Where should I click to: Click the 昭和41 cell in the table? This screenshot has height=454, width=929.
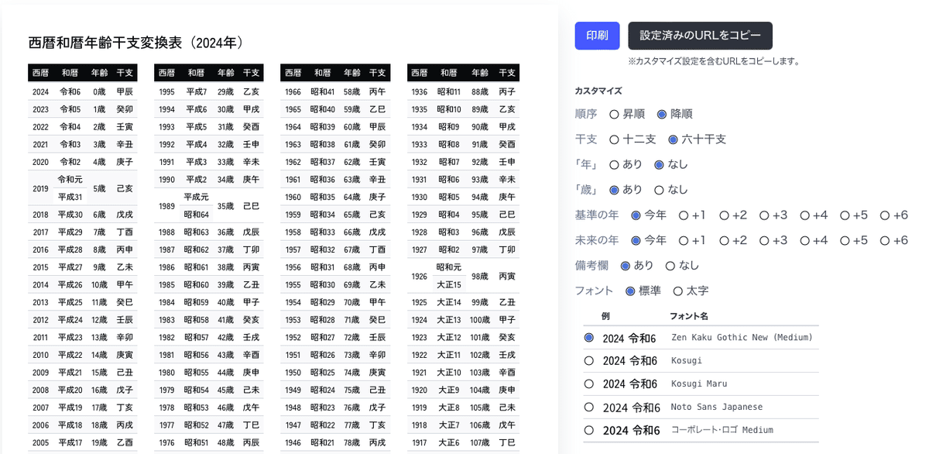click(322, 91)
